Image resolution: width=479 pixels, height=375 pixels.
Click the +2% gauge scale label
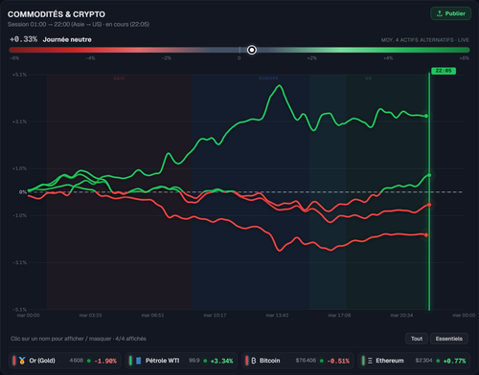(x=312, y=58)
